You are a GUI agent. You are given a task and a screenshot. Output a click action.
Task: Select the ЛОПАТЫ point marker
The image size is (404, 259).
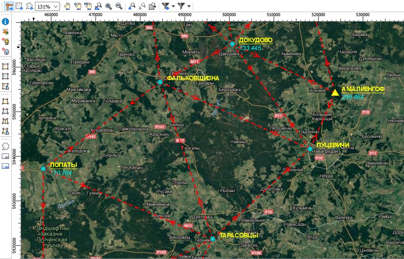click(43, 169)
